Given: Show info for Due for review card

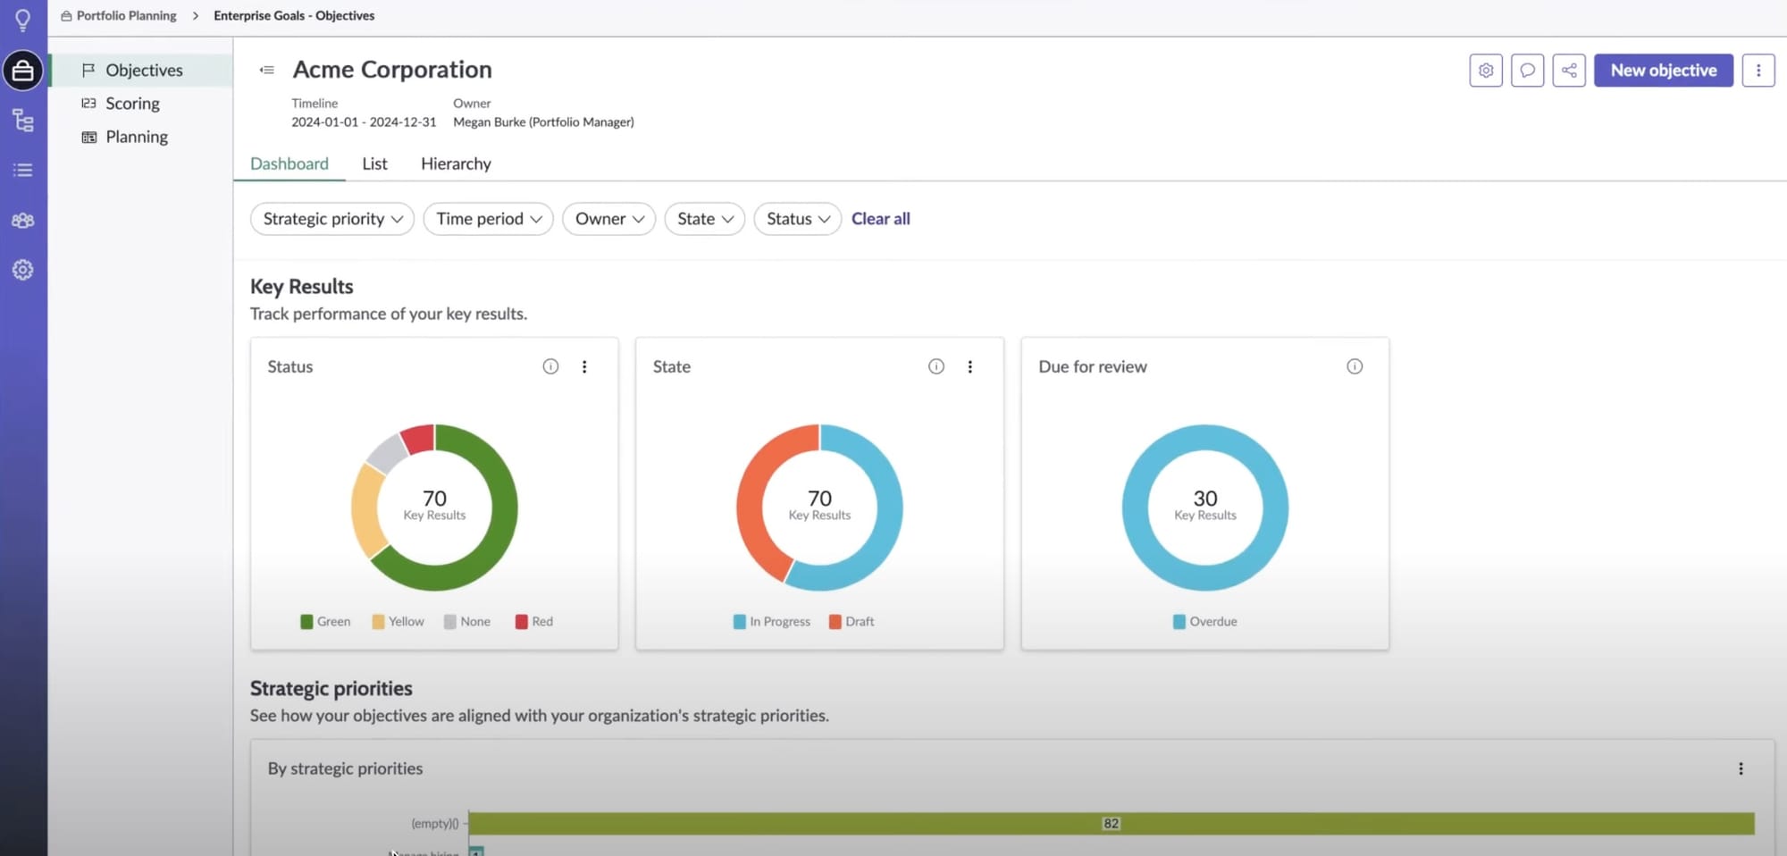Looking at the screenshot, I should [1355, 366].
